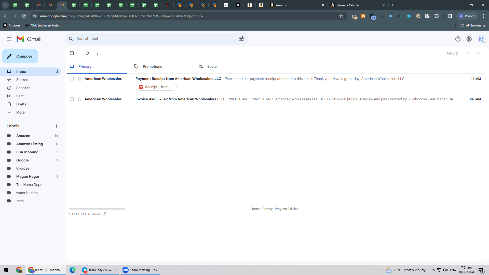View site information icon in address bar

tap(35, 16)
